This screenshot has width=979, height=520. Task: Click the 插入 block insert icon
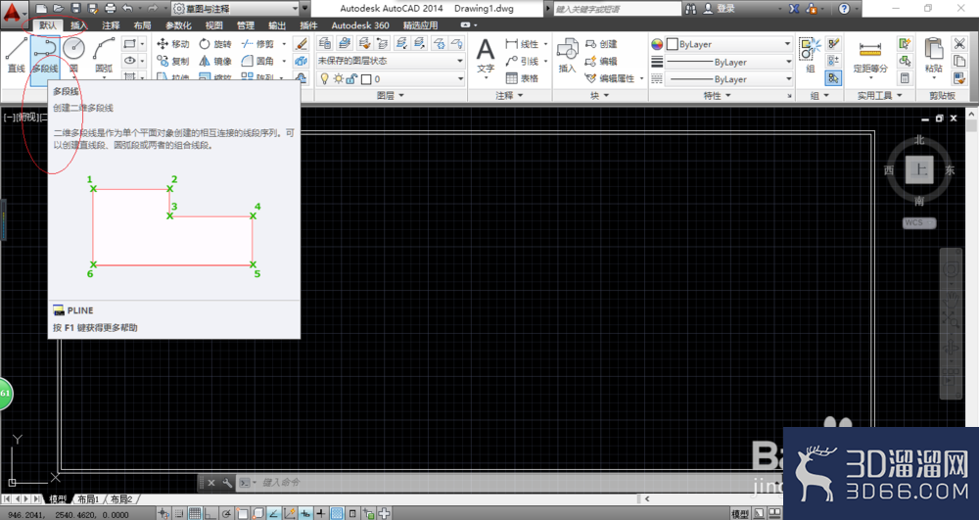point(567,55)
